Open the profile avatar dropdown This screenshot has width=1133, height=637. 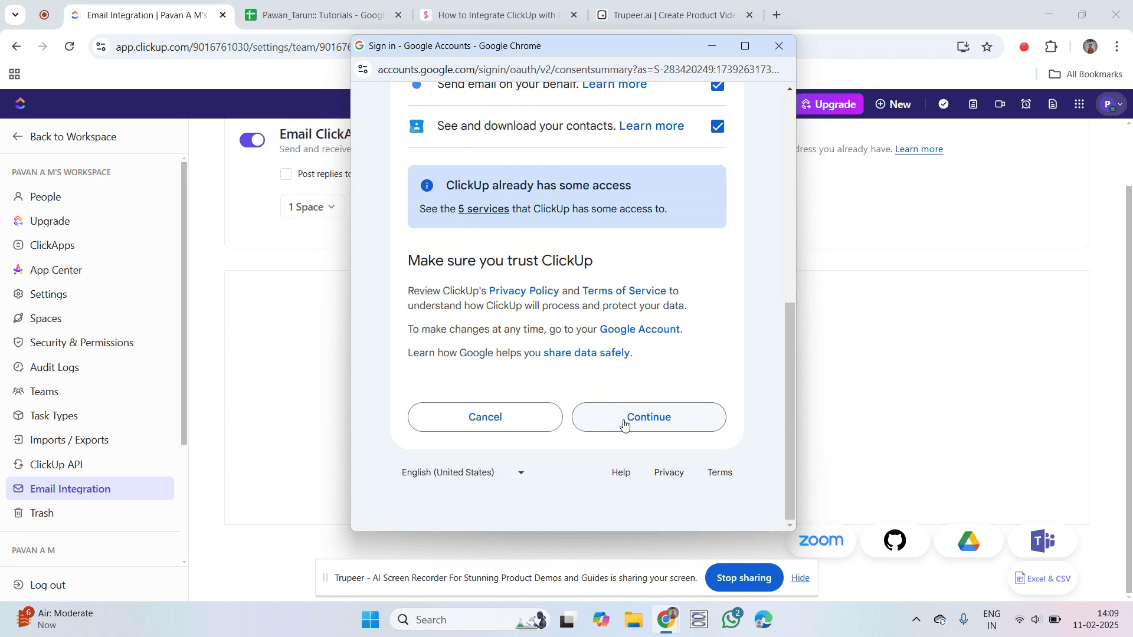(1112, 104)
